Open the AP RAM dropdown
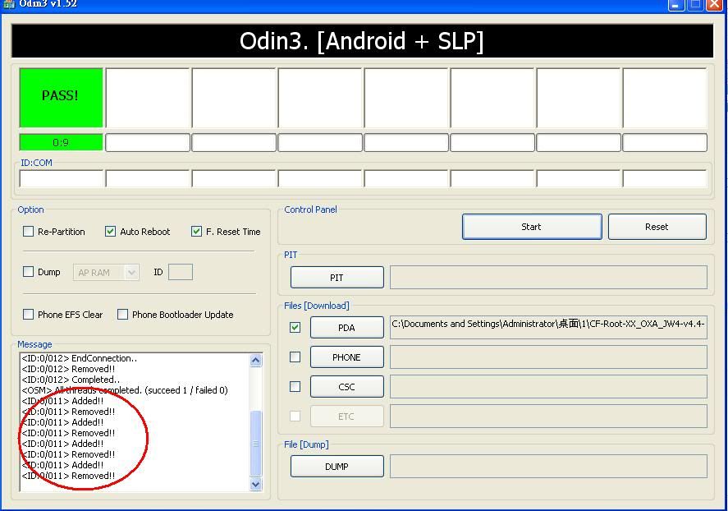The image size is (728, 511). [107, 273]
